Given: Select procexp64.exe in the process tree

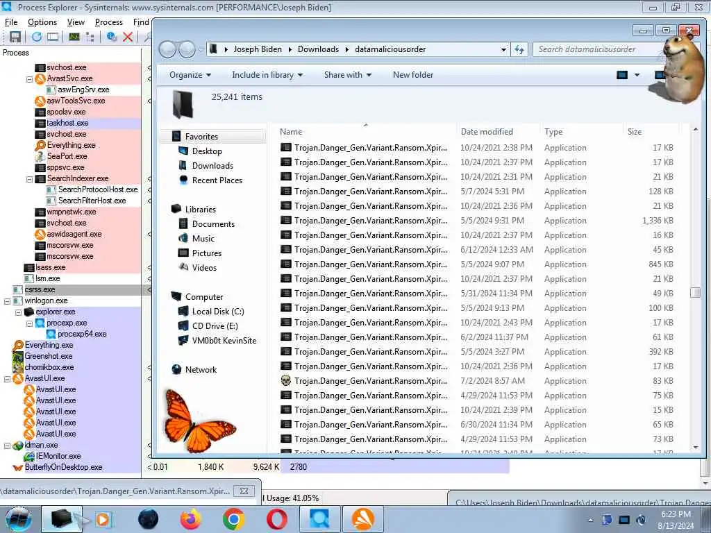Looking at the screenshot, I should point(82,334).
